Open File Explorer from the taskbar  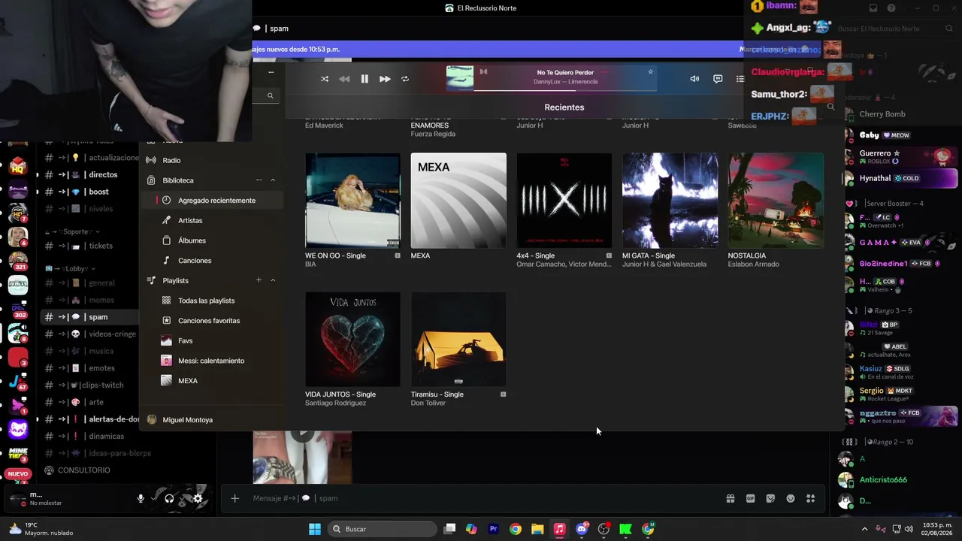point(537,529)
